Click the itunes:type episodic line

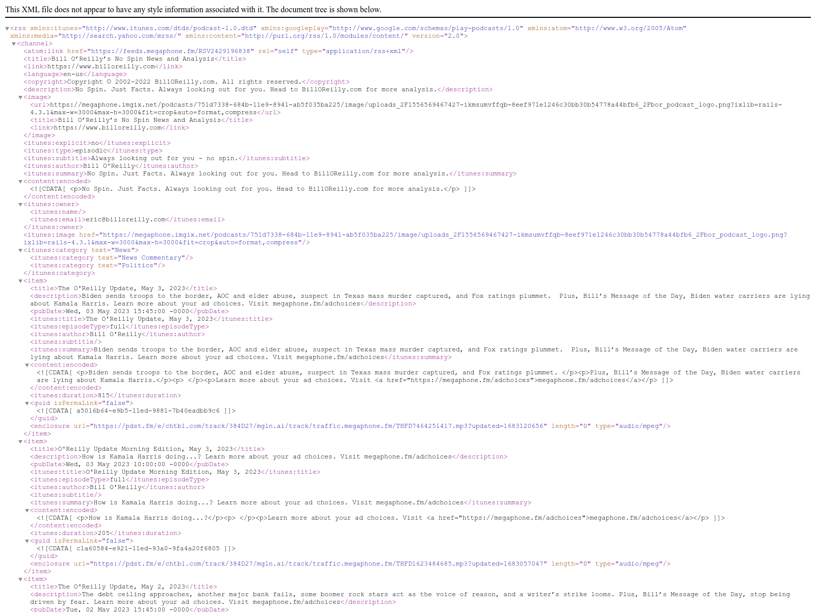(93, 150)
